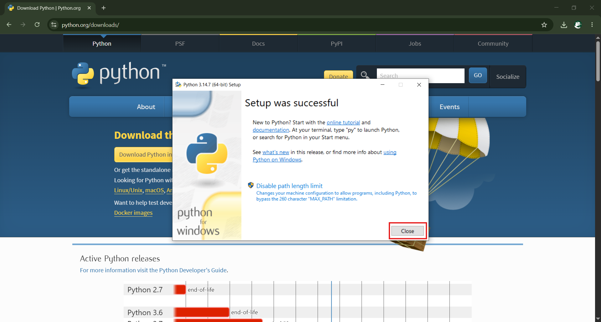Bookmark this page with the star icon
This screenshot has height=322, width=601.
pos(544,25)
